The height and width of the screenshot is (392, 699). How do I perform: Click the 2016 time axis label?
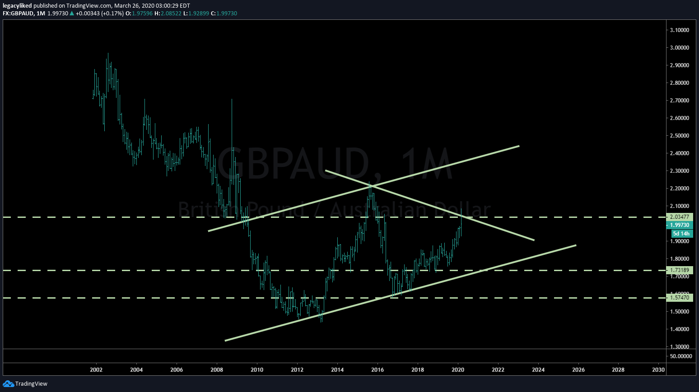point(377,370)
